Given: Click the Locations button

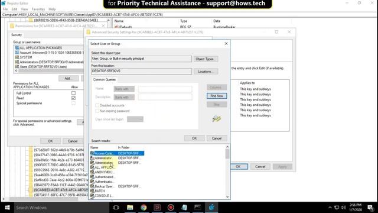Looking at the screenshot, I should [206, 72].
